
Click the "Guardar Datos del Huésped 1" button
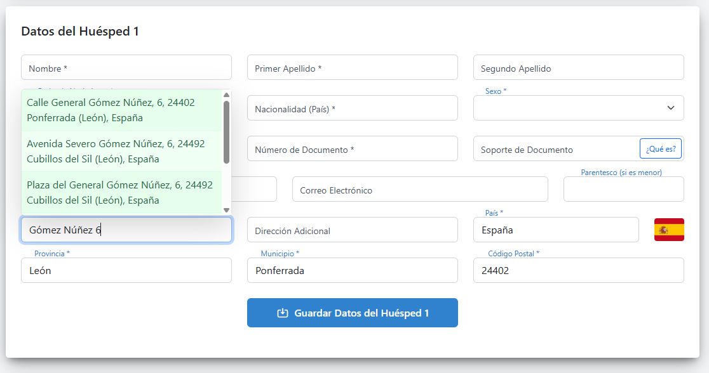[x=353, y=312]
